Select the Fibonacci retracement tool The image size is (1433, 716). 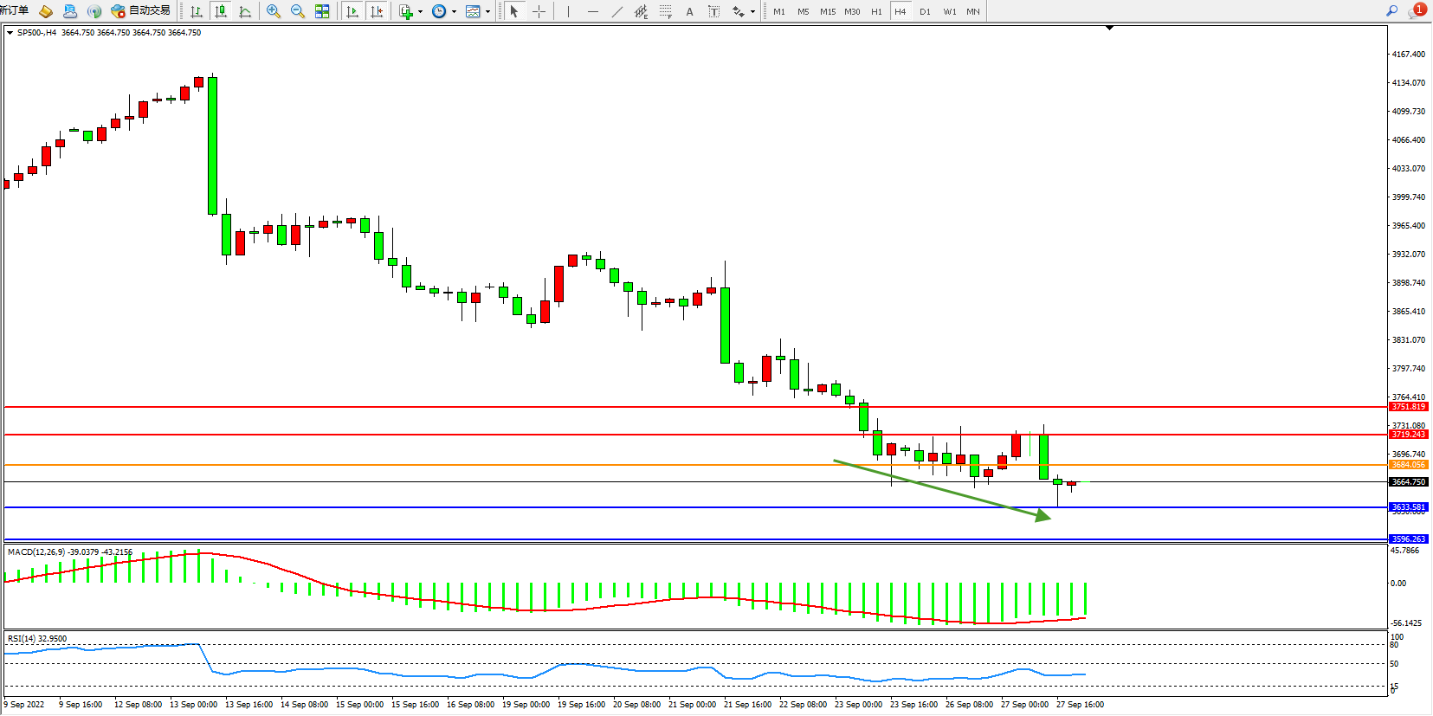665,11
